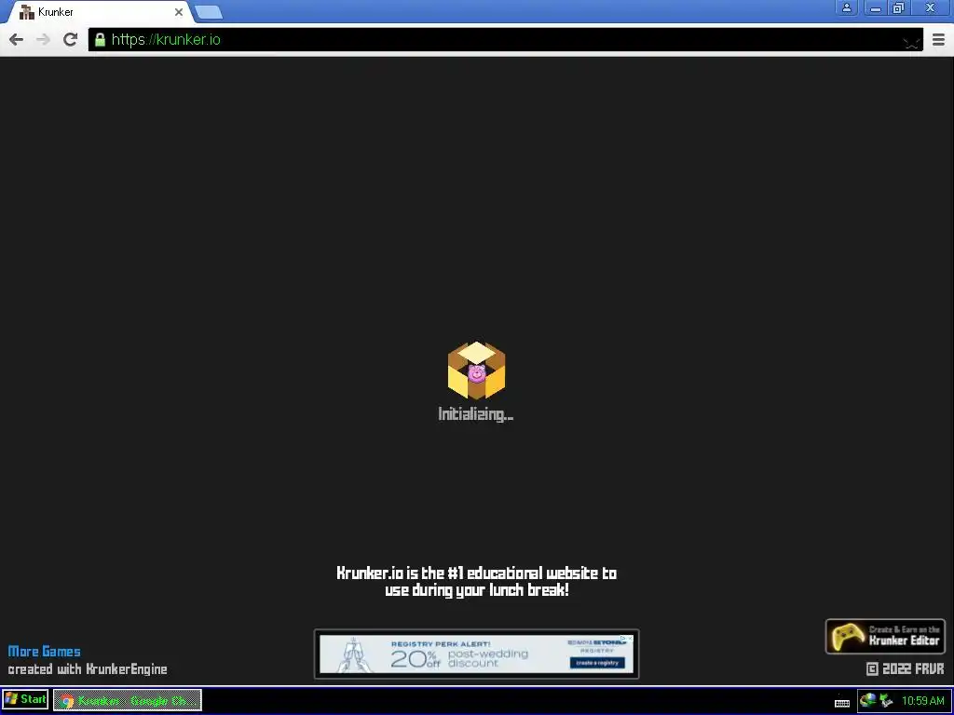Close the Chrome window
The width and height of the screenshot is (954, 715).
[931, 7]
